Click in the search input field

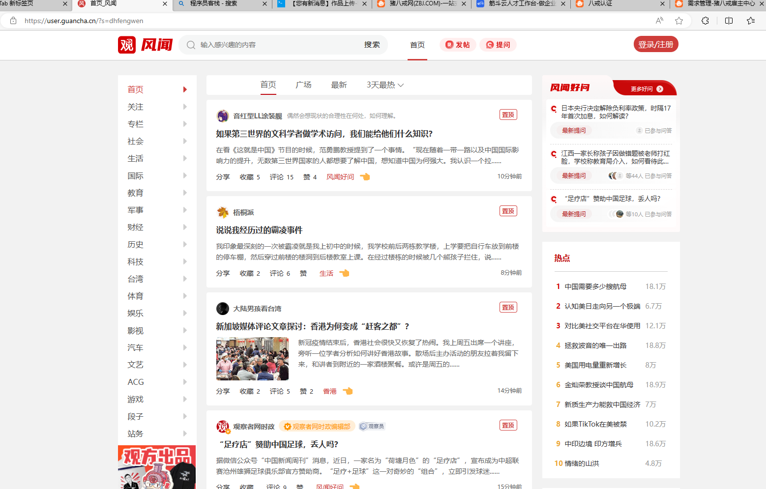[278, 45]
